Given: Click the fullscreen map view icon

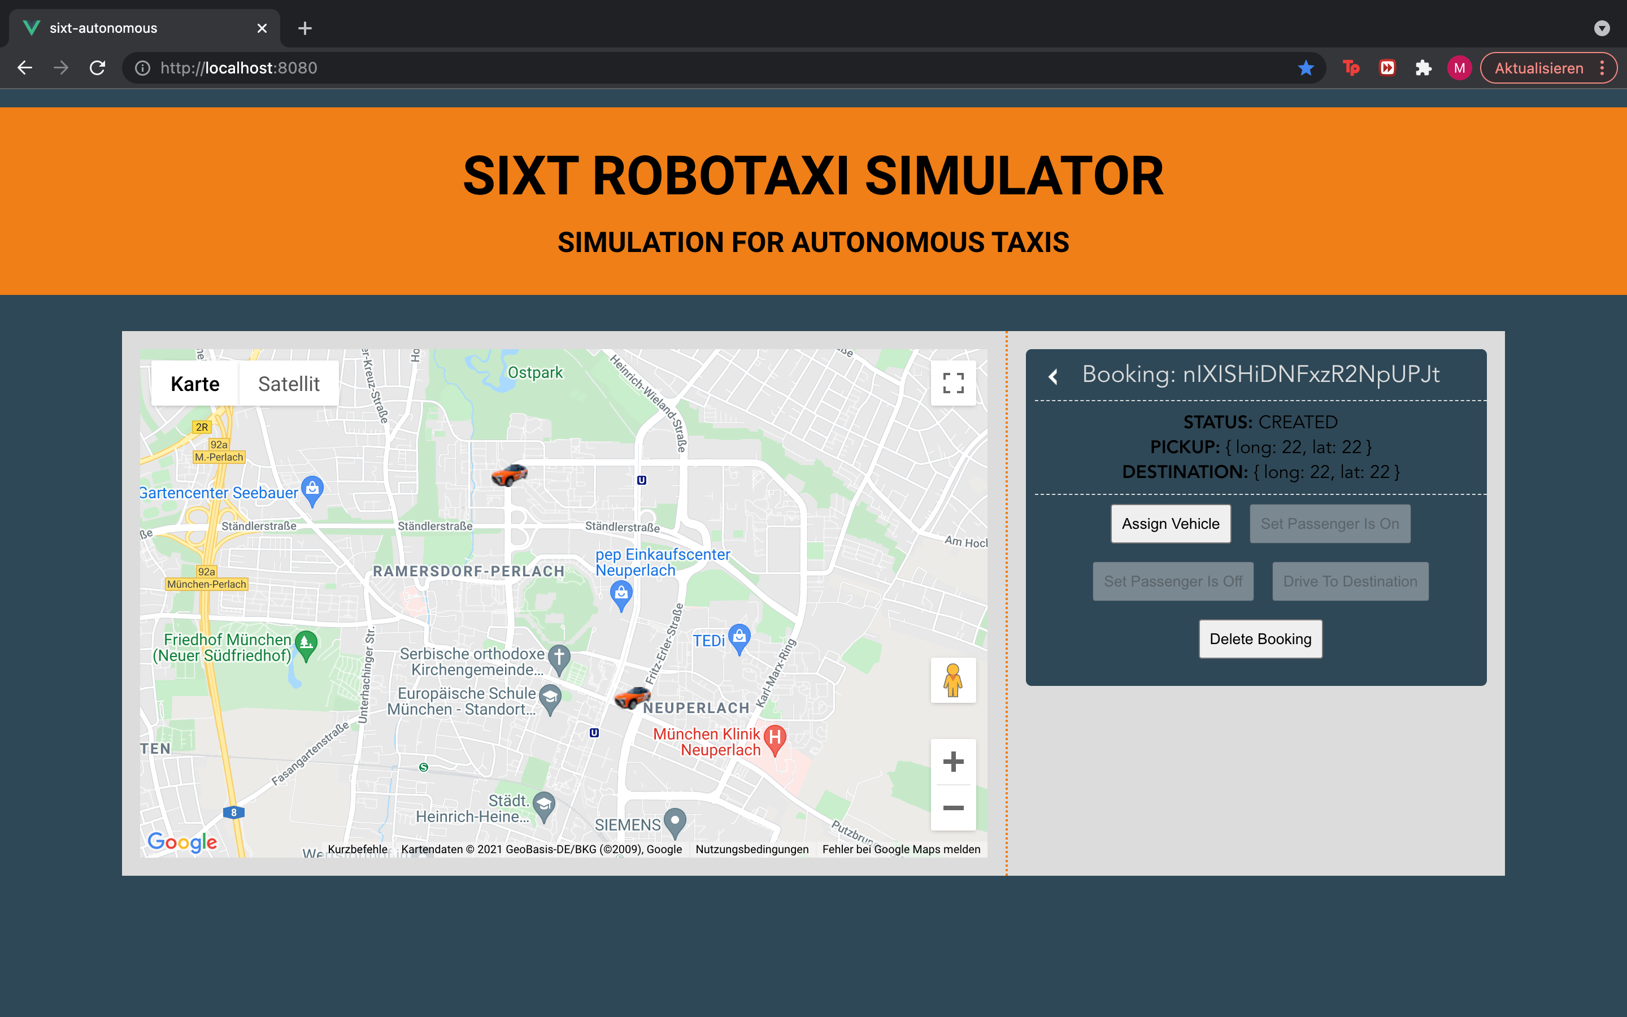Looking at the screenshot, I should [x=952, y=384].
